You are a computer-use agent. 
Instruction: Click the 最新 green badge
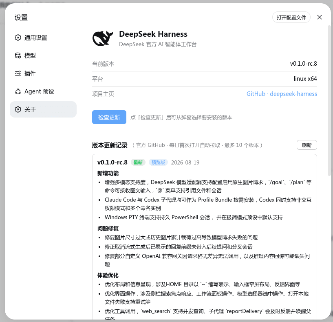(x=138, y=162)
